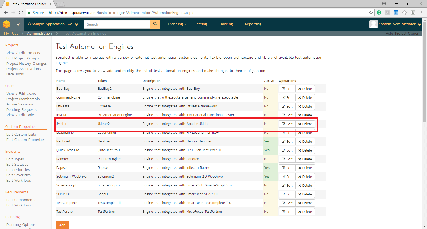Image resolution: width=427 pixels, height=229 pixels.
Task: Delete the Quick Test Pro engine
Action: point(305,150)
